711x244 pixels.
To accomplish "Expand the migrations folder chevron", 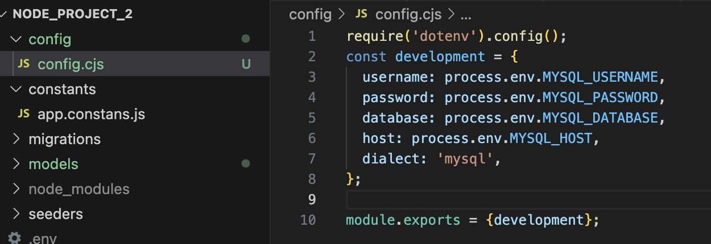I will (x=16, y=139).
